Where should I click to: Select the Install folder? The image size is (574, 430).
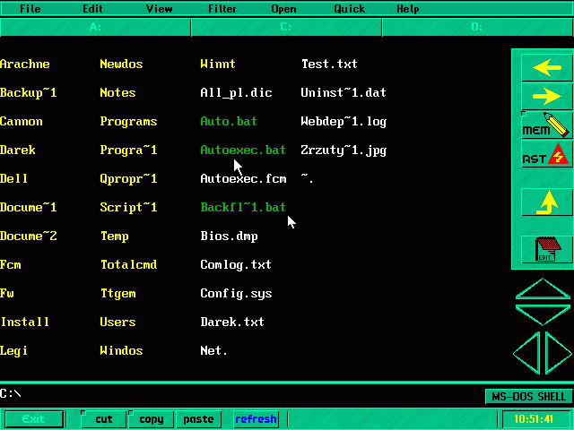pyautogui.click(x=25, y=322)
